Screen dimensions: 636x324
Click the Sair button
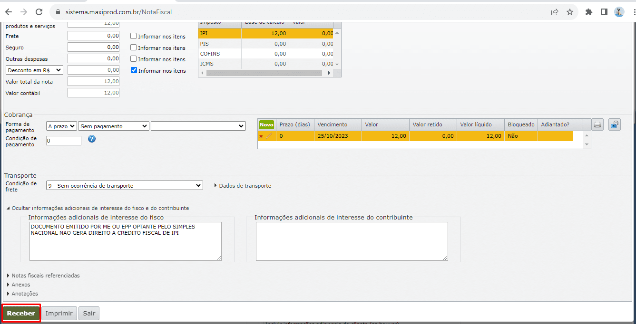click(x=89, y=314)
